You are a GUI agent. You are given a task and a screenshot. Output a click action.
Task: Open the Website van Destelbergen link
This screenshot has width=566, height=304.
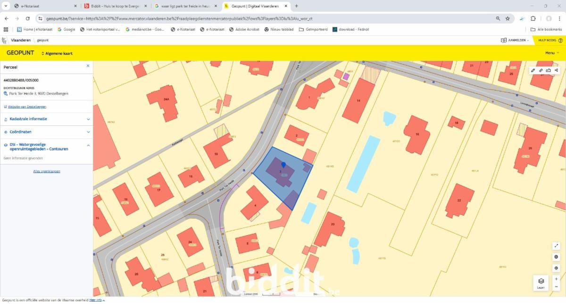click(x=27, y=107)
